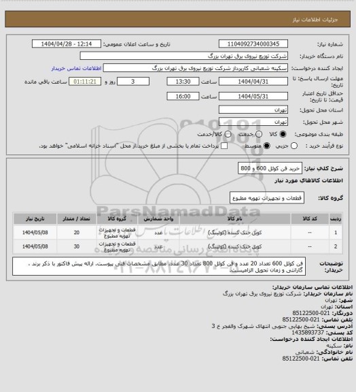Click the شماره نیاز field 1104092734000345

click(x=253, y=44)
